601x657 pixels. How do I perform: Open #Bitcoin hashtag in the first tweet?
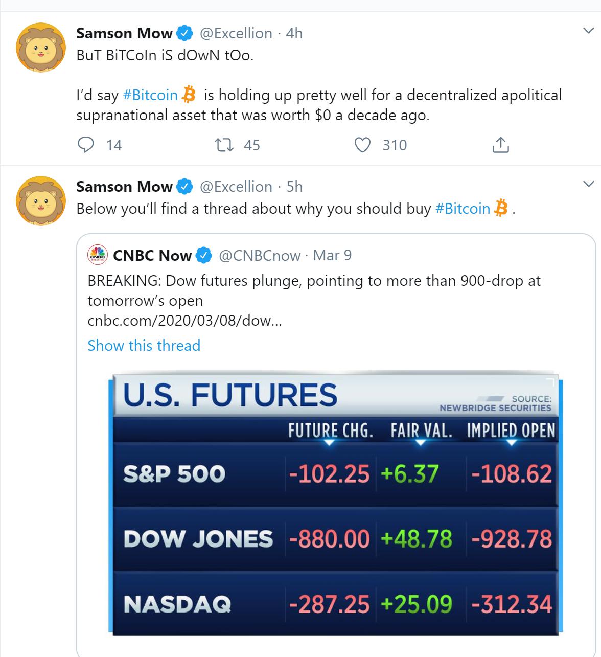(150, 95)
